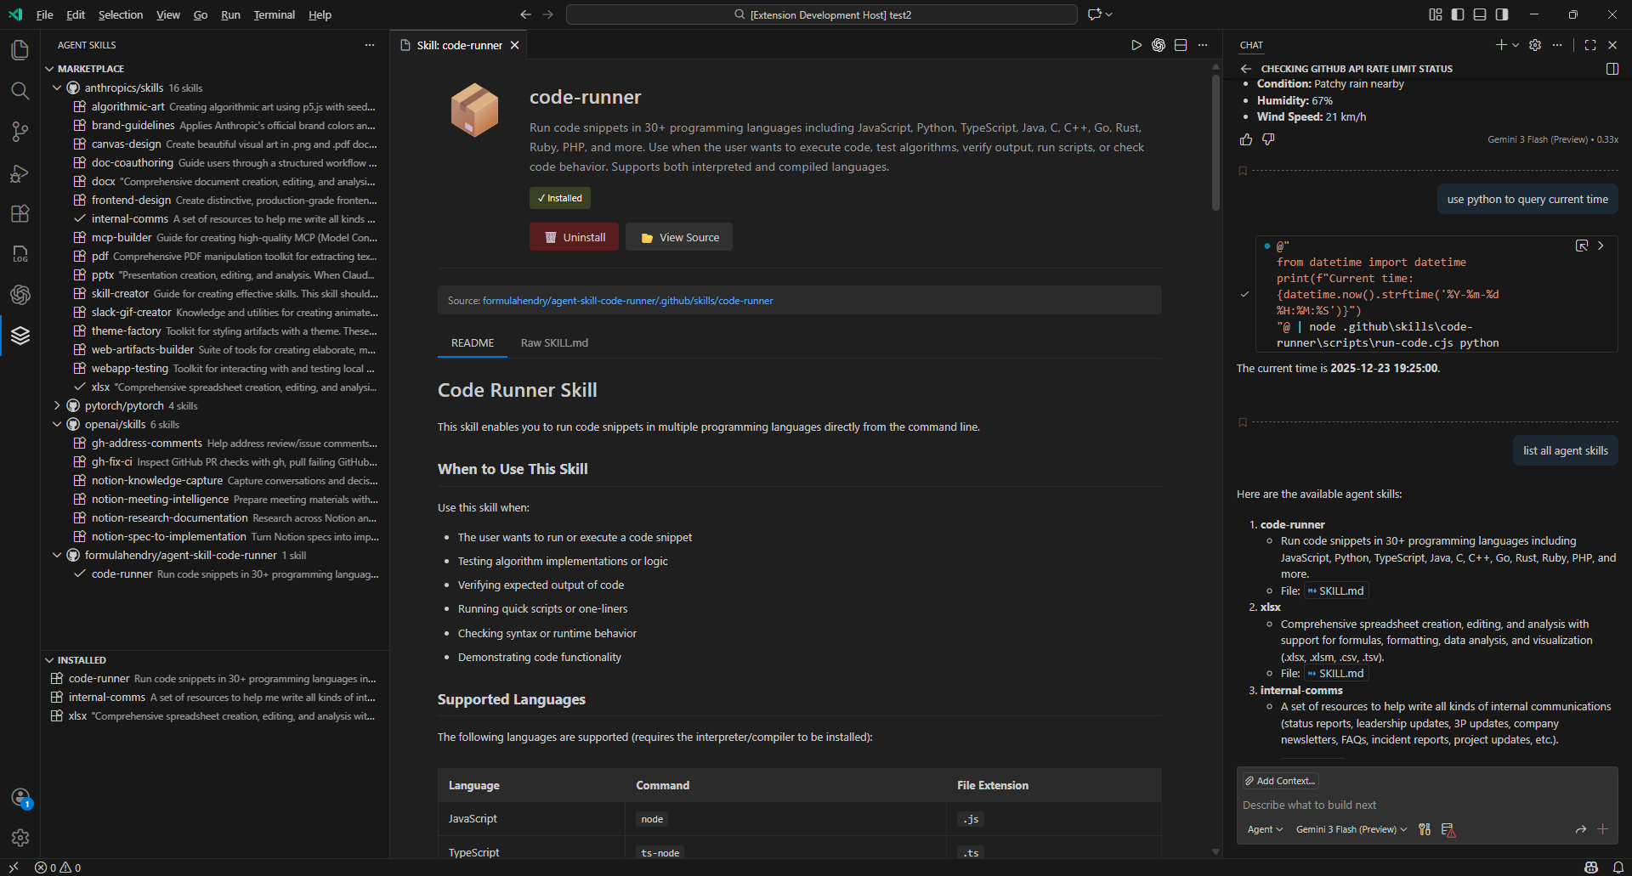Open the Explorer view in activity bar

pos(20,50)
